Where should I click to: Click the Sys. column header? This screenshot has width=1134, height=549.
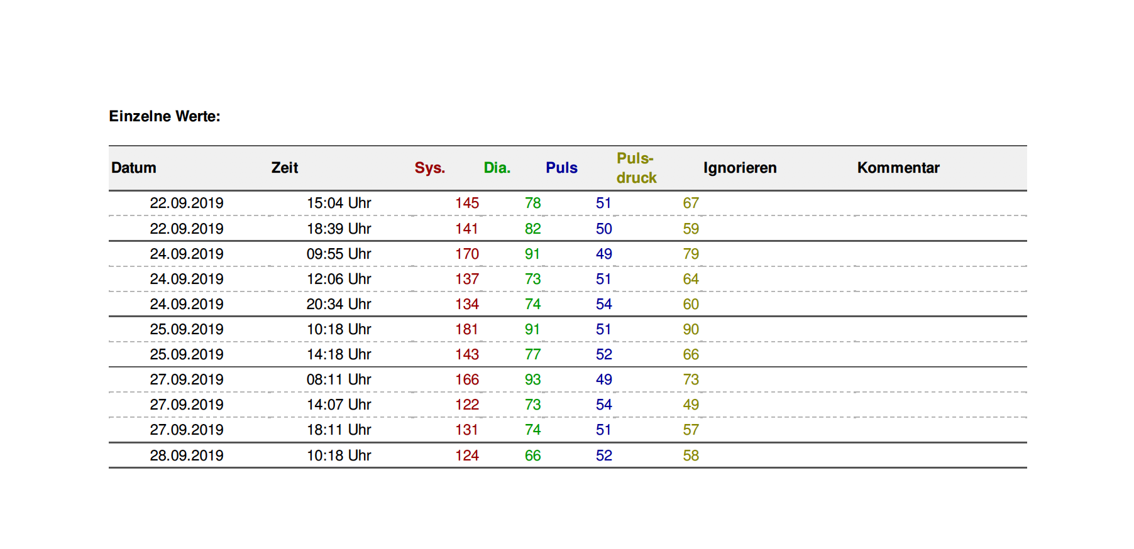[430, 168]
